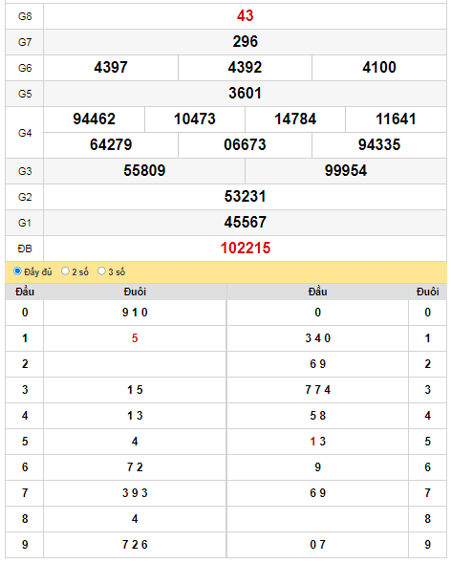
Task: Click G4 number 94462
Action: (94, 119)
